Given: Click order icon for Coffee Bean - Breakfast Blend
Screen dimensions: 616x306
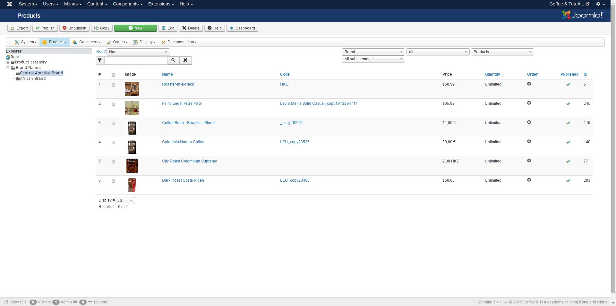Looking at the screenshot, I should pos(529,122).
